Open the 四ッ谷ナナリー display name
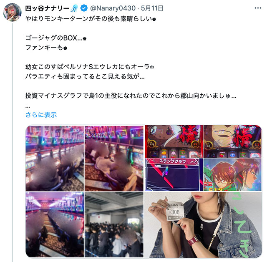 47,8
